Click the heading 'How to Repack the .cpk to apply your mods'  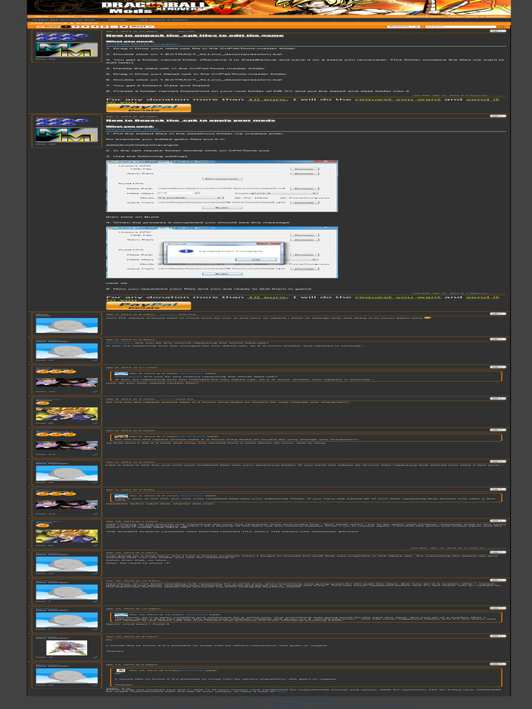tap(190, 120)
